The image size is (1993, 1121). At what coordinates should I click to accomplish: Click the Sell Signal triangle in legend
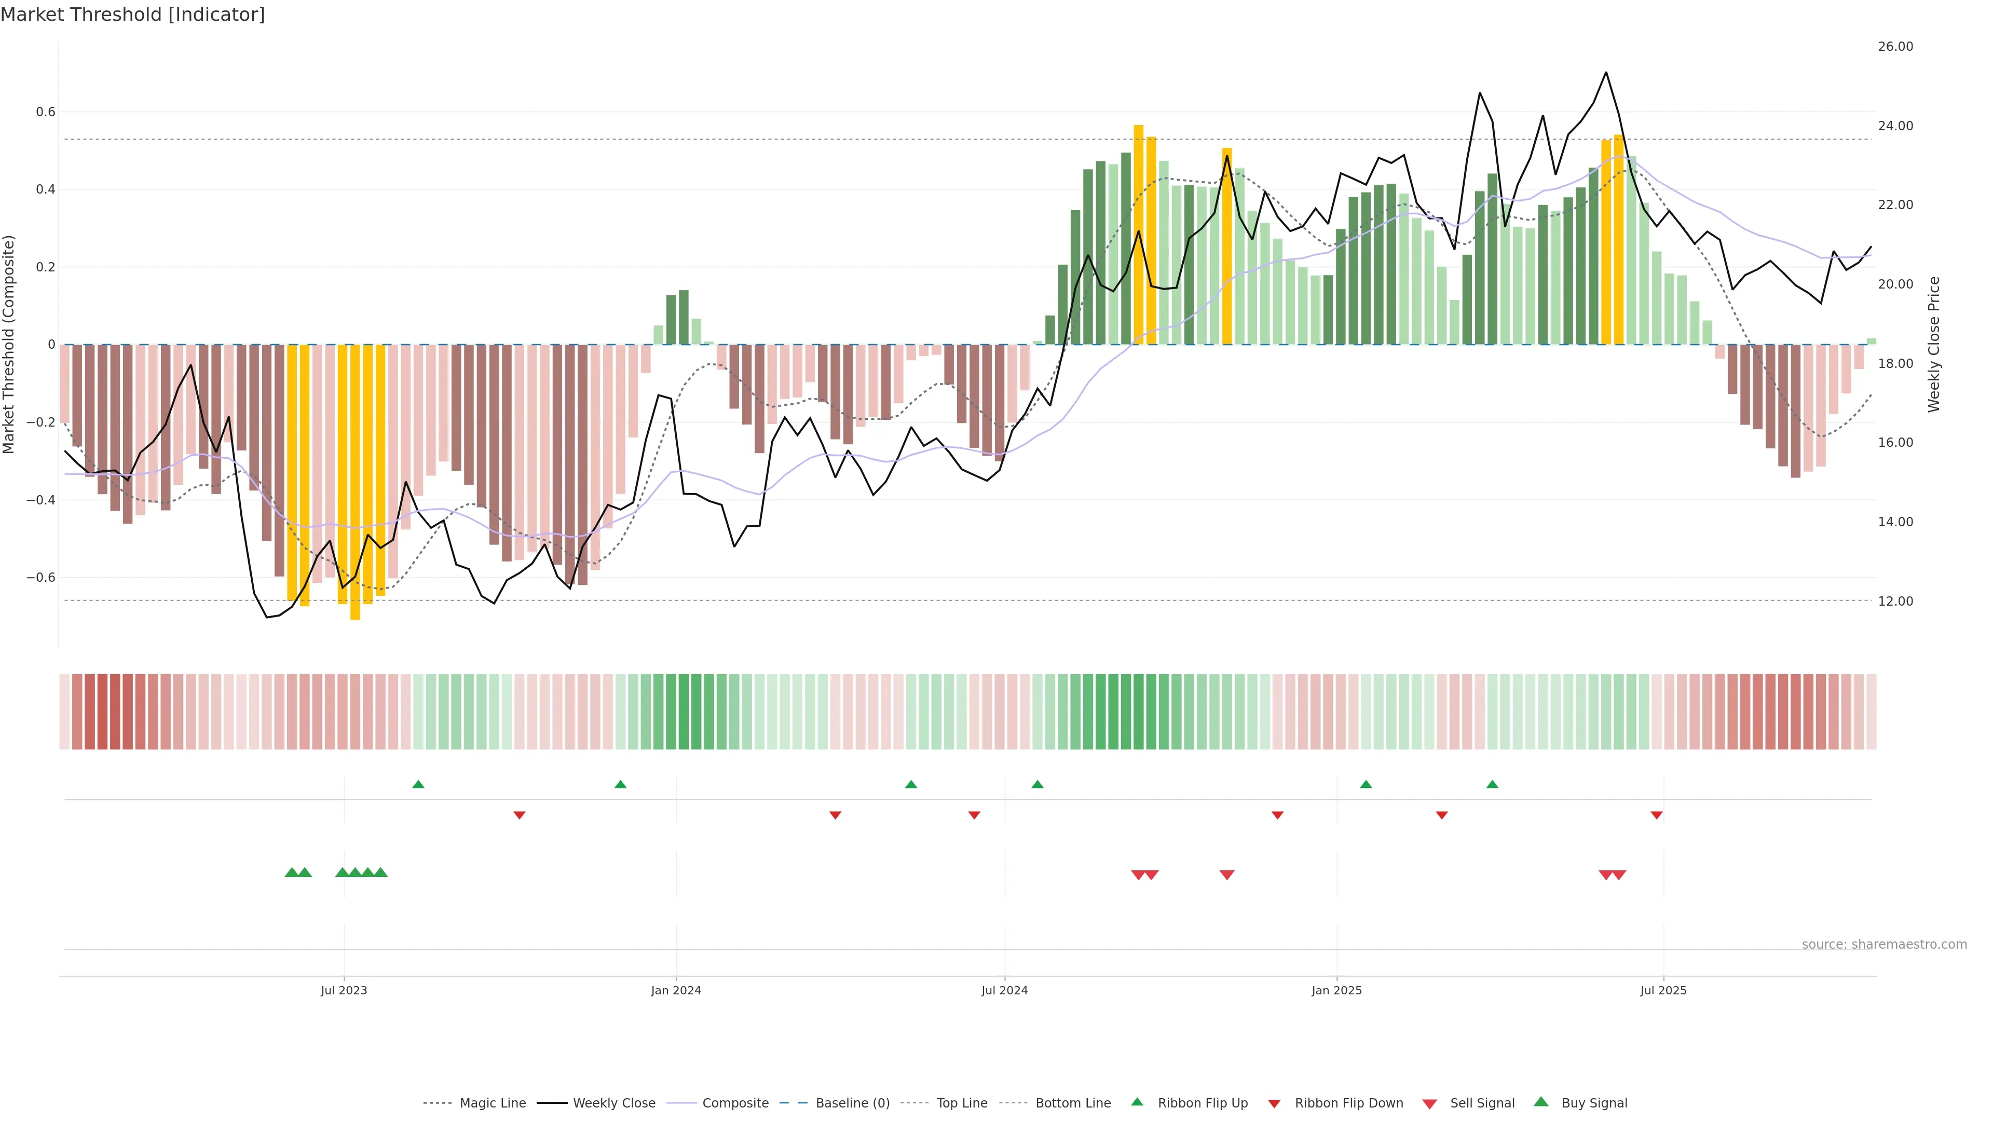[1430, 1104]
